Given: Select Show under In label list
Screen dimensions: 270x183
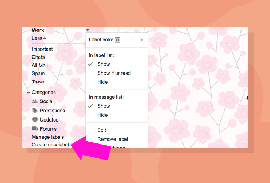Looking at the screenshot, I should 117,64.
